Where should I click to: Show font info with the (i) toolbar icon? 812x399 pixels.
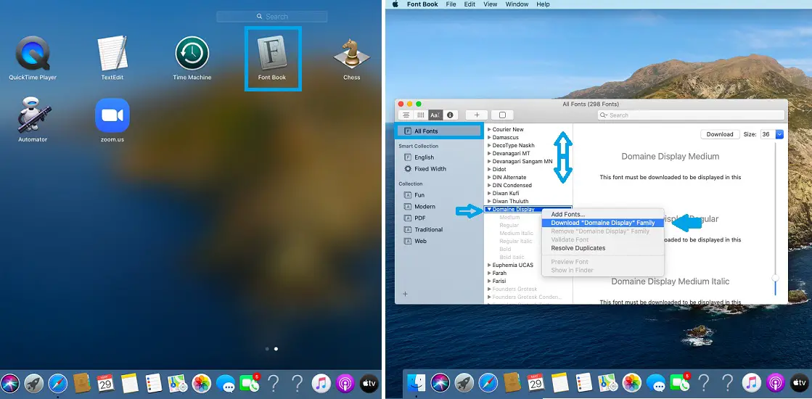pyautogui.click(x=450, y=115)
